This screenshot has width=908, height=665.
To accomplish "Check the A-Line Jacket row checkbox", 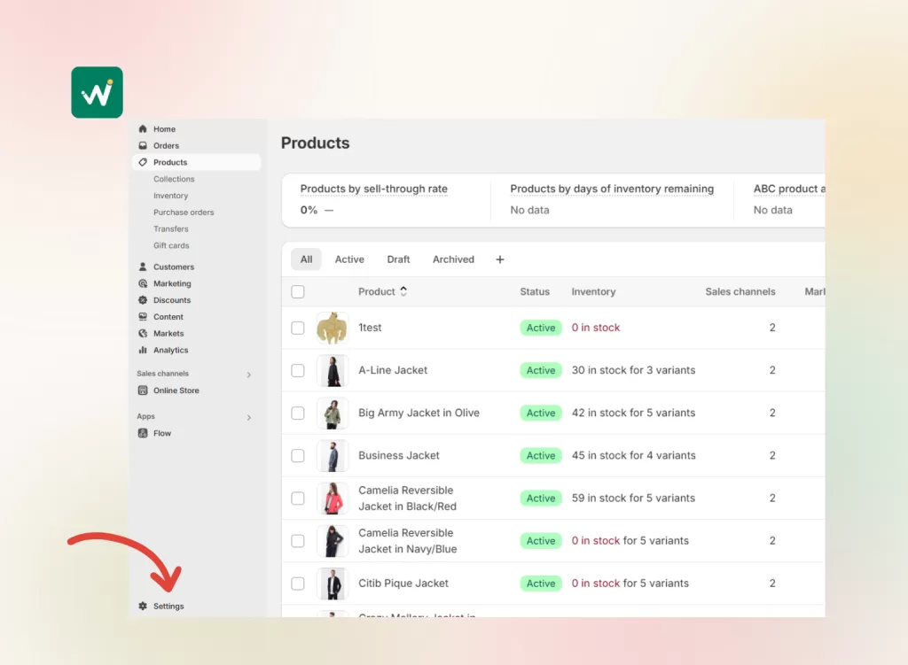I will [298, 370].
